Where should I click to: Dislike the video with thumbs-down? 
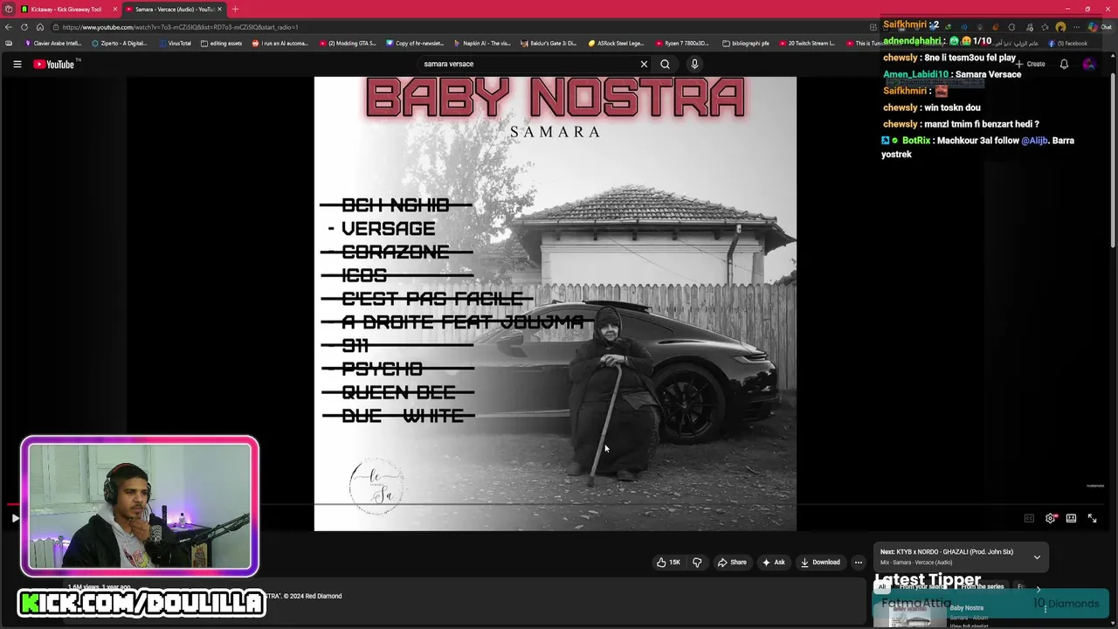pos(697,563)
